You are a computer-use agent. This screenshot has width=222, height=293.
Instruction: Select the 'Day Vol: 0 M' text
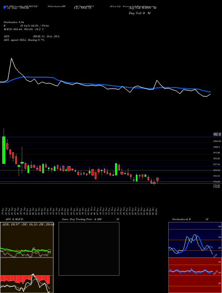139,13
